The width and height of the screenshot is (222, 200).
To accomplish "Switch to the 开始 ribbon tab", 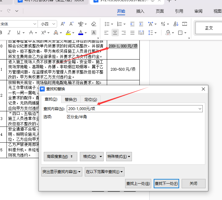I will pos(121,11).
